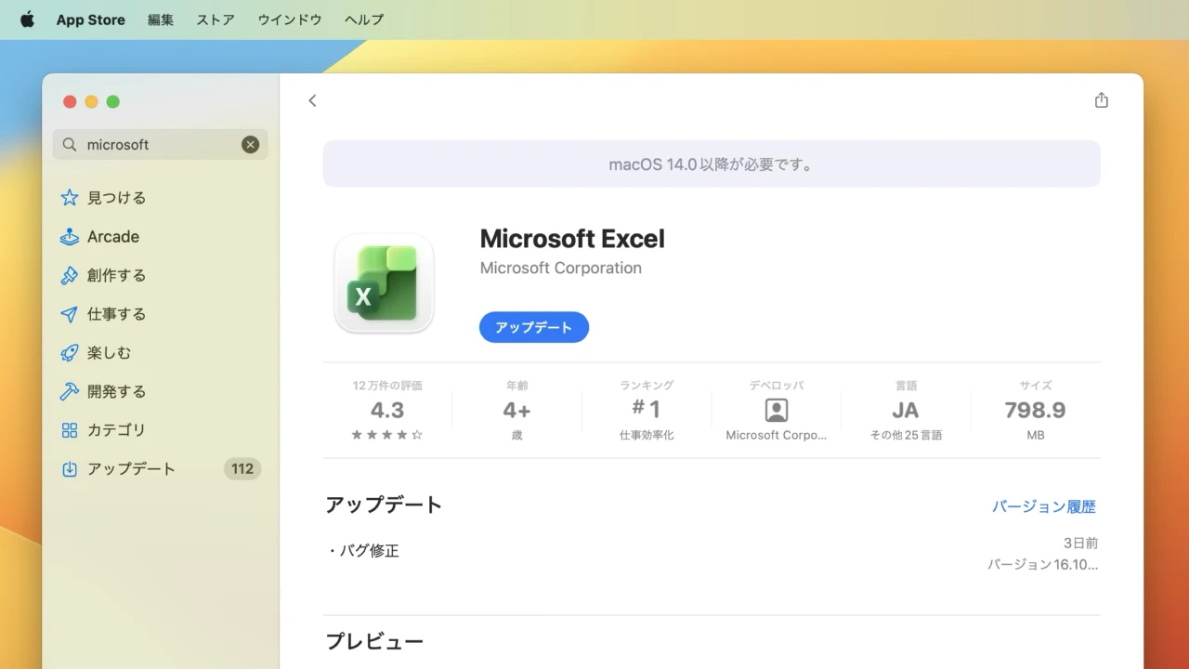The image size is (1189, 669).
Task: Open the Apple menu
Action: [27, 20]
